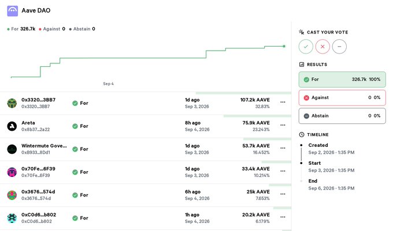This screenshot has width=393, height=231.
Task: Click the 75.9k AAVE vote amount
Action: point(256,123)
